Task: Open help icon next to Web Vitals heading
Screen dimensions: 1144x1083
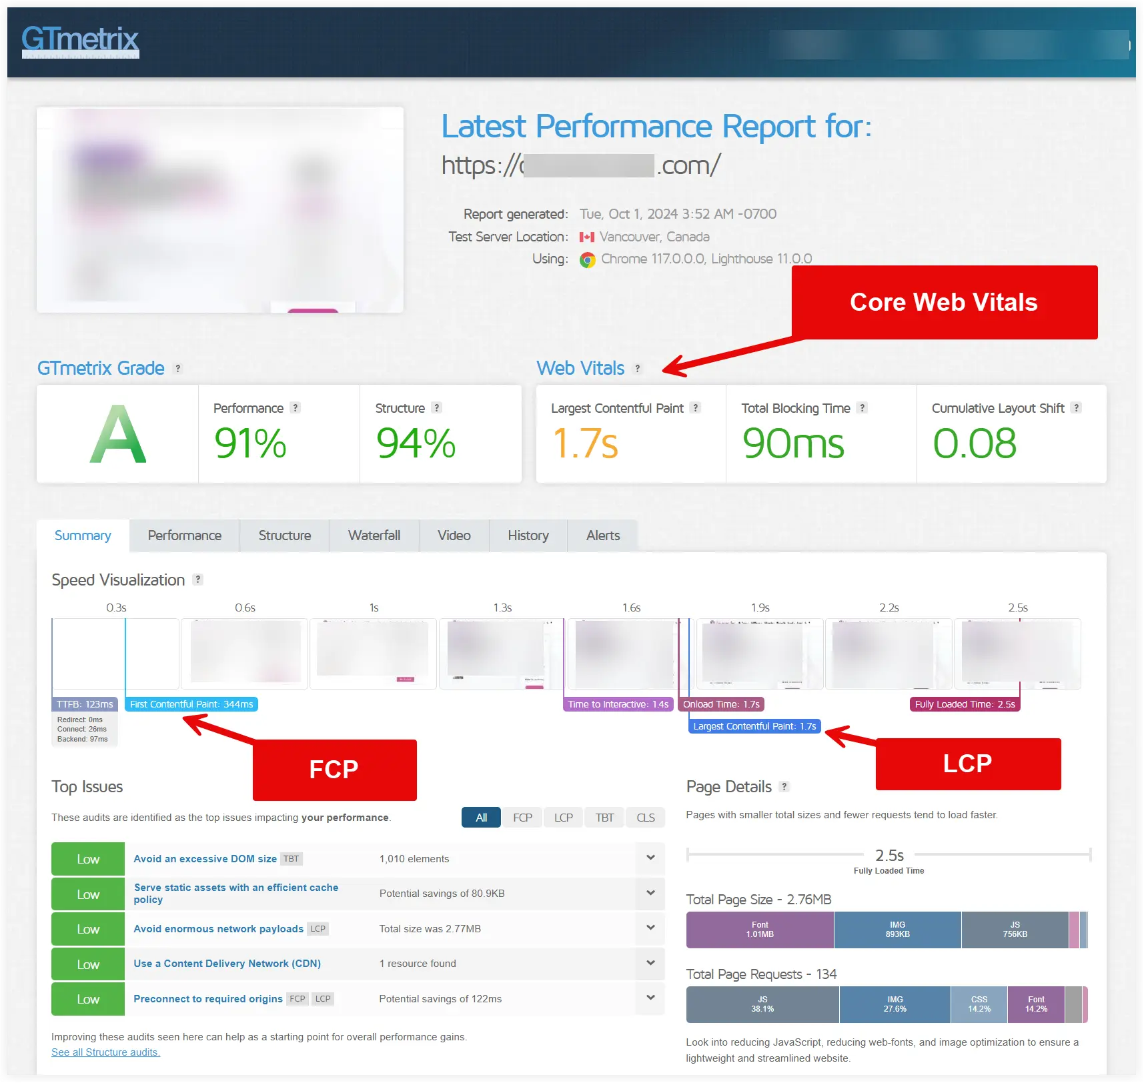Action: pos(638,368)
